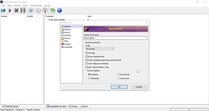Viewport: 209px width, 111px height.
Task: Open the Lista menu
Action: [x=3, y=5]
